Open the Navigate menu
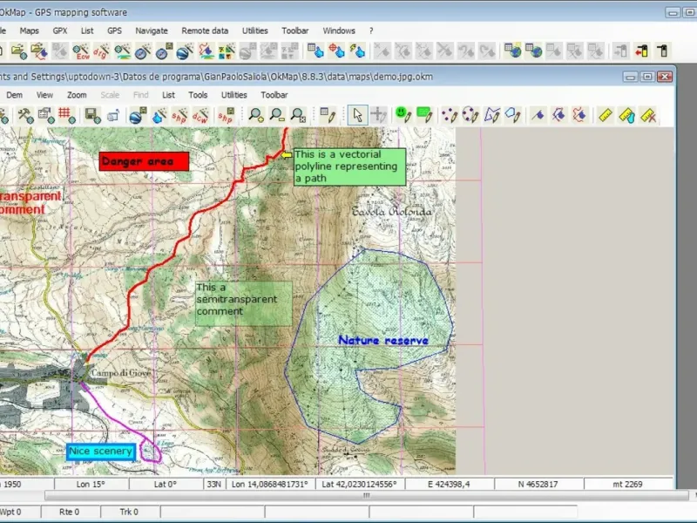This screenshot has width=697, height=523. [152, 31]
